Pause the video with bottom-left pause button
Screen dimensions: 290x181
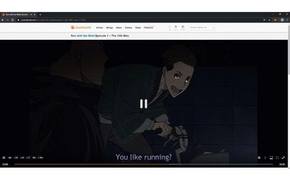(x=4, y=158)
